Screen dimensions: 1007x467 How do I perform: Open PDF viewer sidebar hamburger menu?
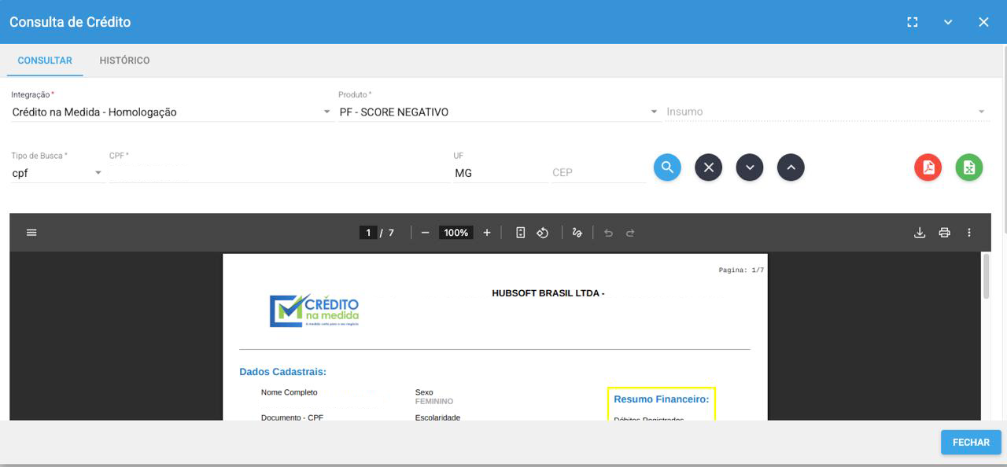(x=31, y=233)
